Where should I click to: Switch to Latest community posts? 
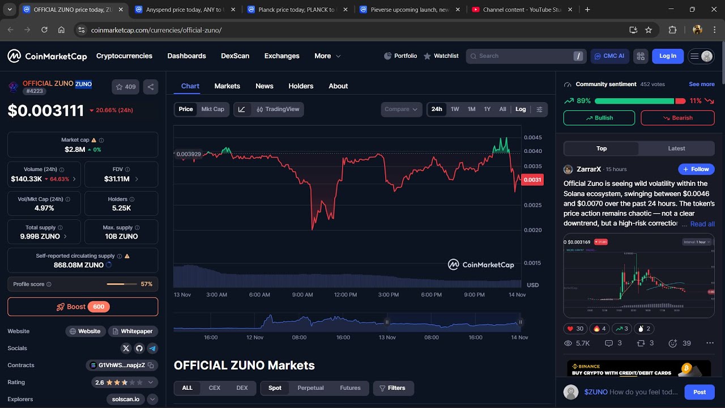pyautogui.click(x=676, y=148)
